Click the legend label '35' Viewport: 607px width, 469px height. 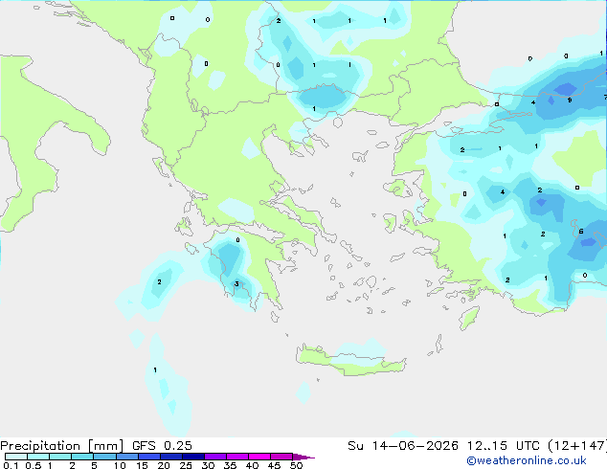[x=230, y=465]
